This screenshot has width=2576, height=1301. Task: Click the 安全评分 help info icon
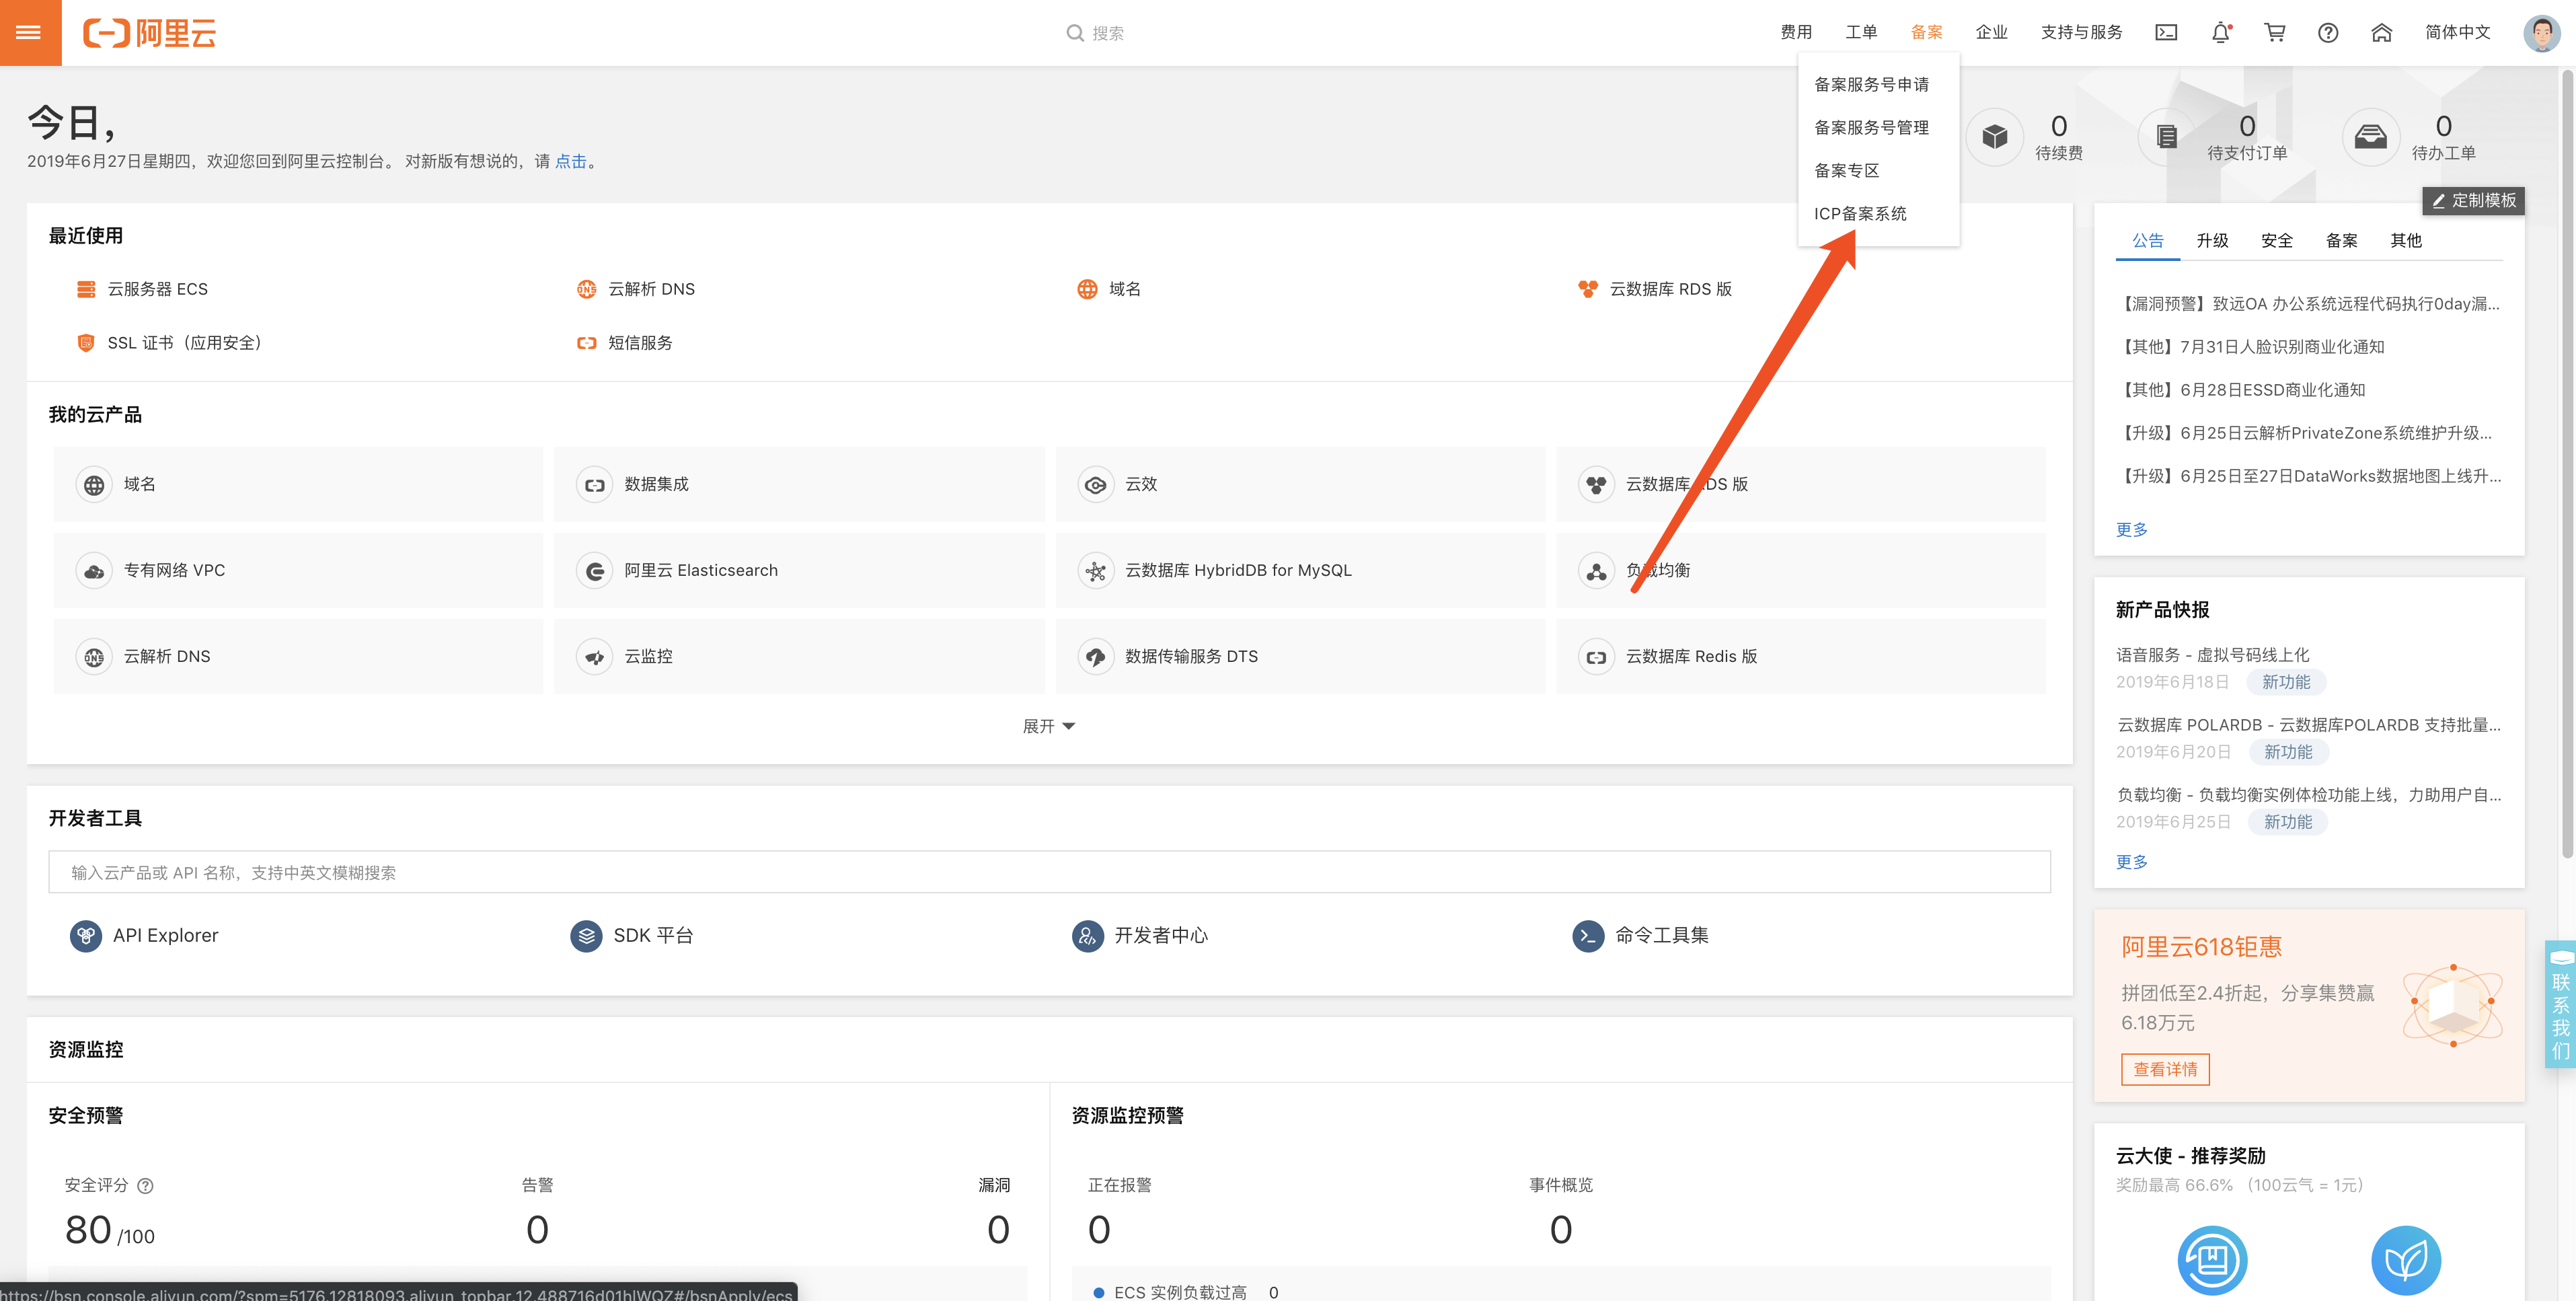[146, 1186]
